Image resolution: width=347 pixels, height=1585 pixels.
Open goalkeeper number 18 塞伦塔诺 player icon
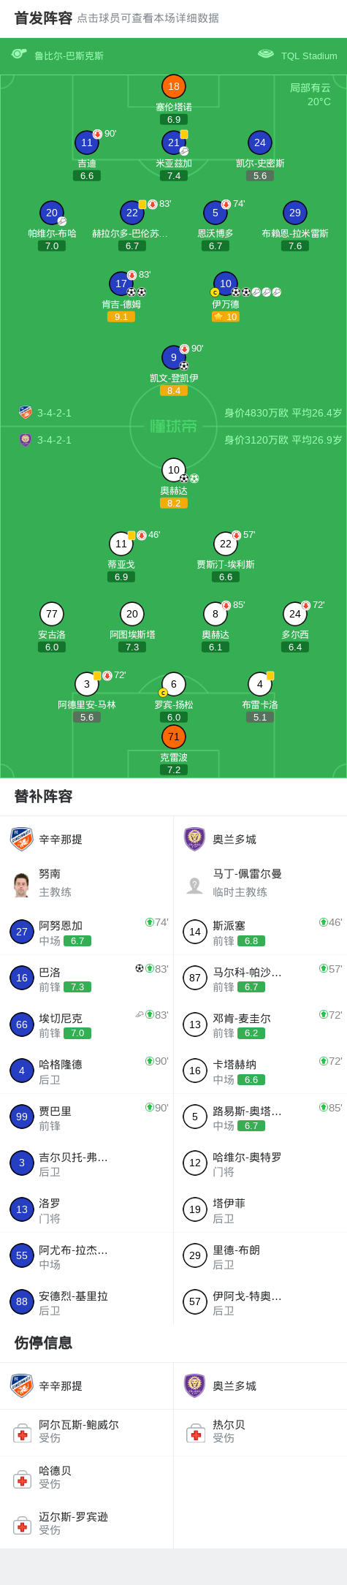[x=174, y=86]
